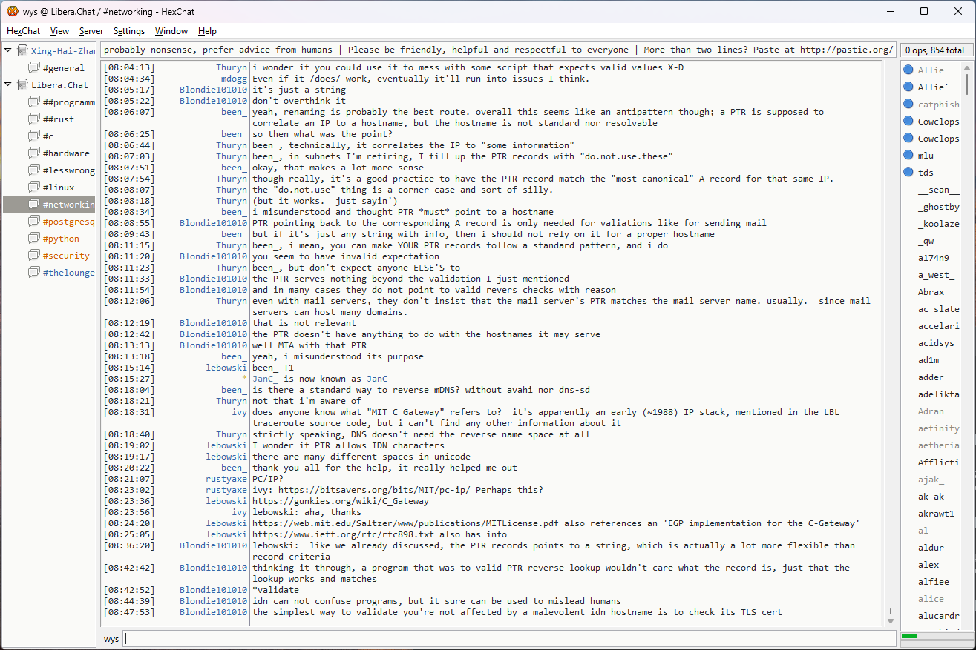Viewport: 976px width, 650px height.
Task: Click the channel icon beside #thelounge
Action: 34,273
